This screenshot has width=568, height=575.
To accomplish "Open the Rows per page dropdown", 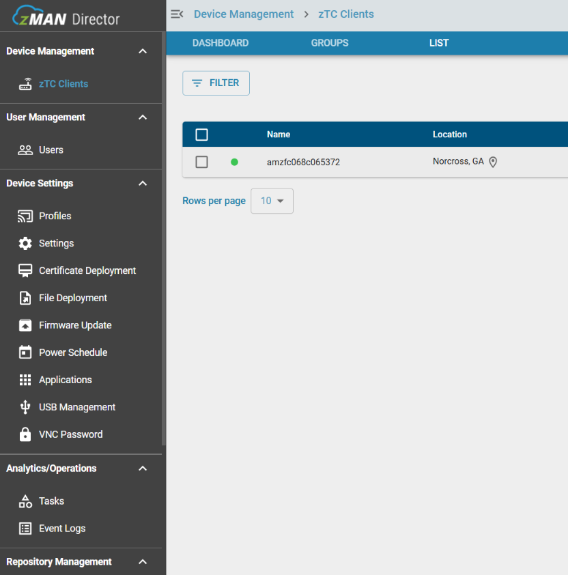I will [272, 201].
